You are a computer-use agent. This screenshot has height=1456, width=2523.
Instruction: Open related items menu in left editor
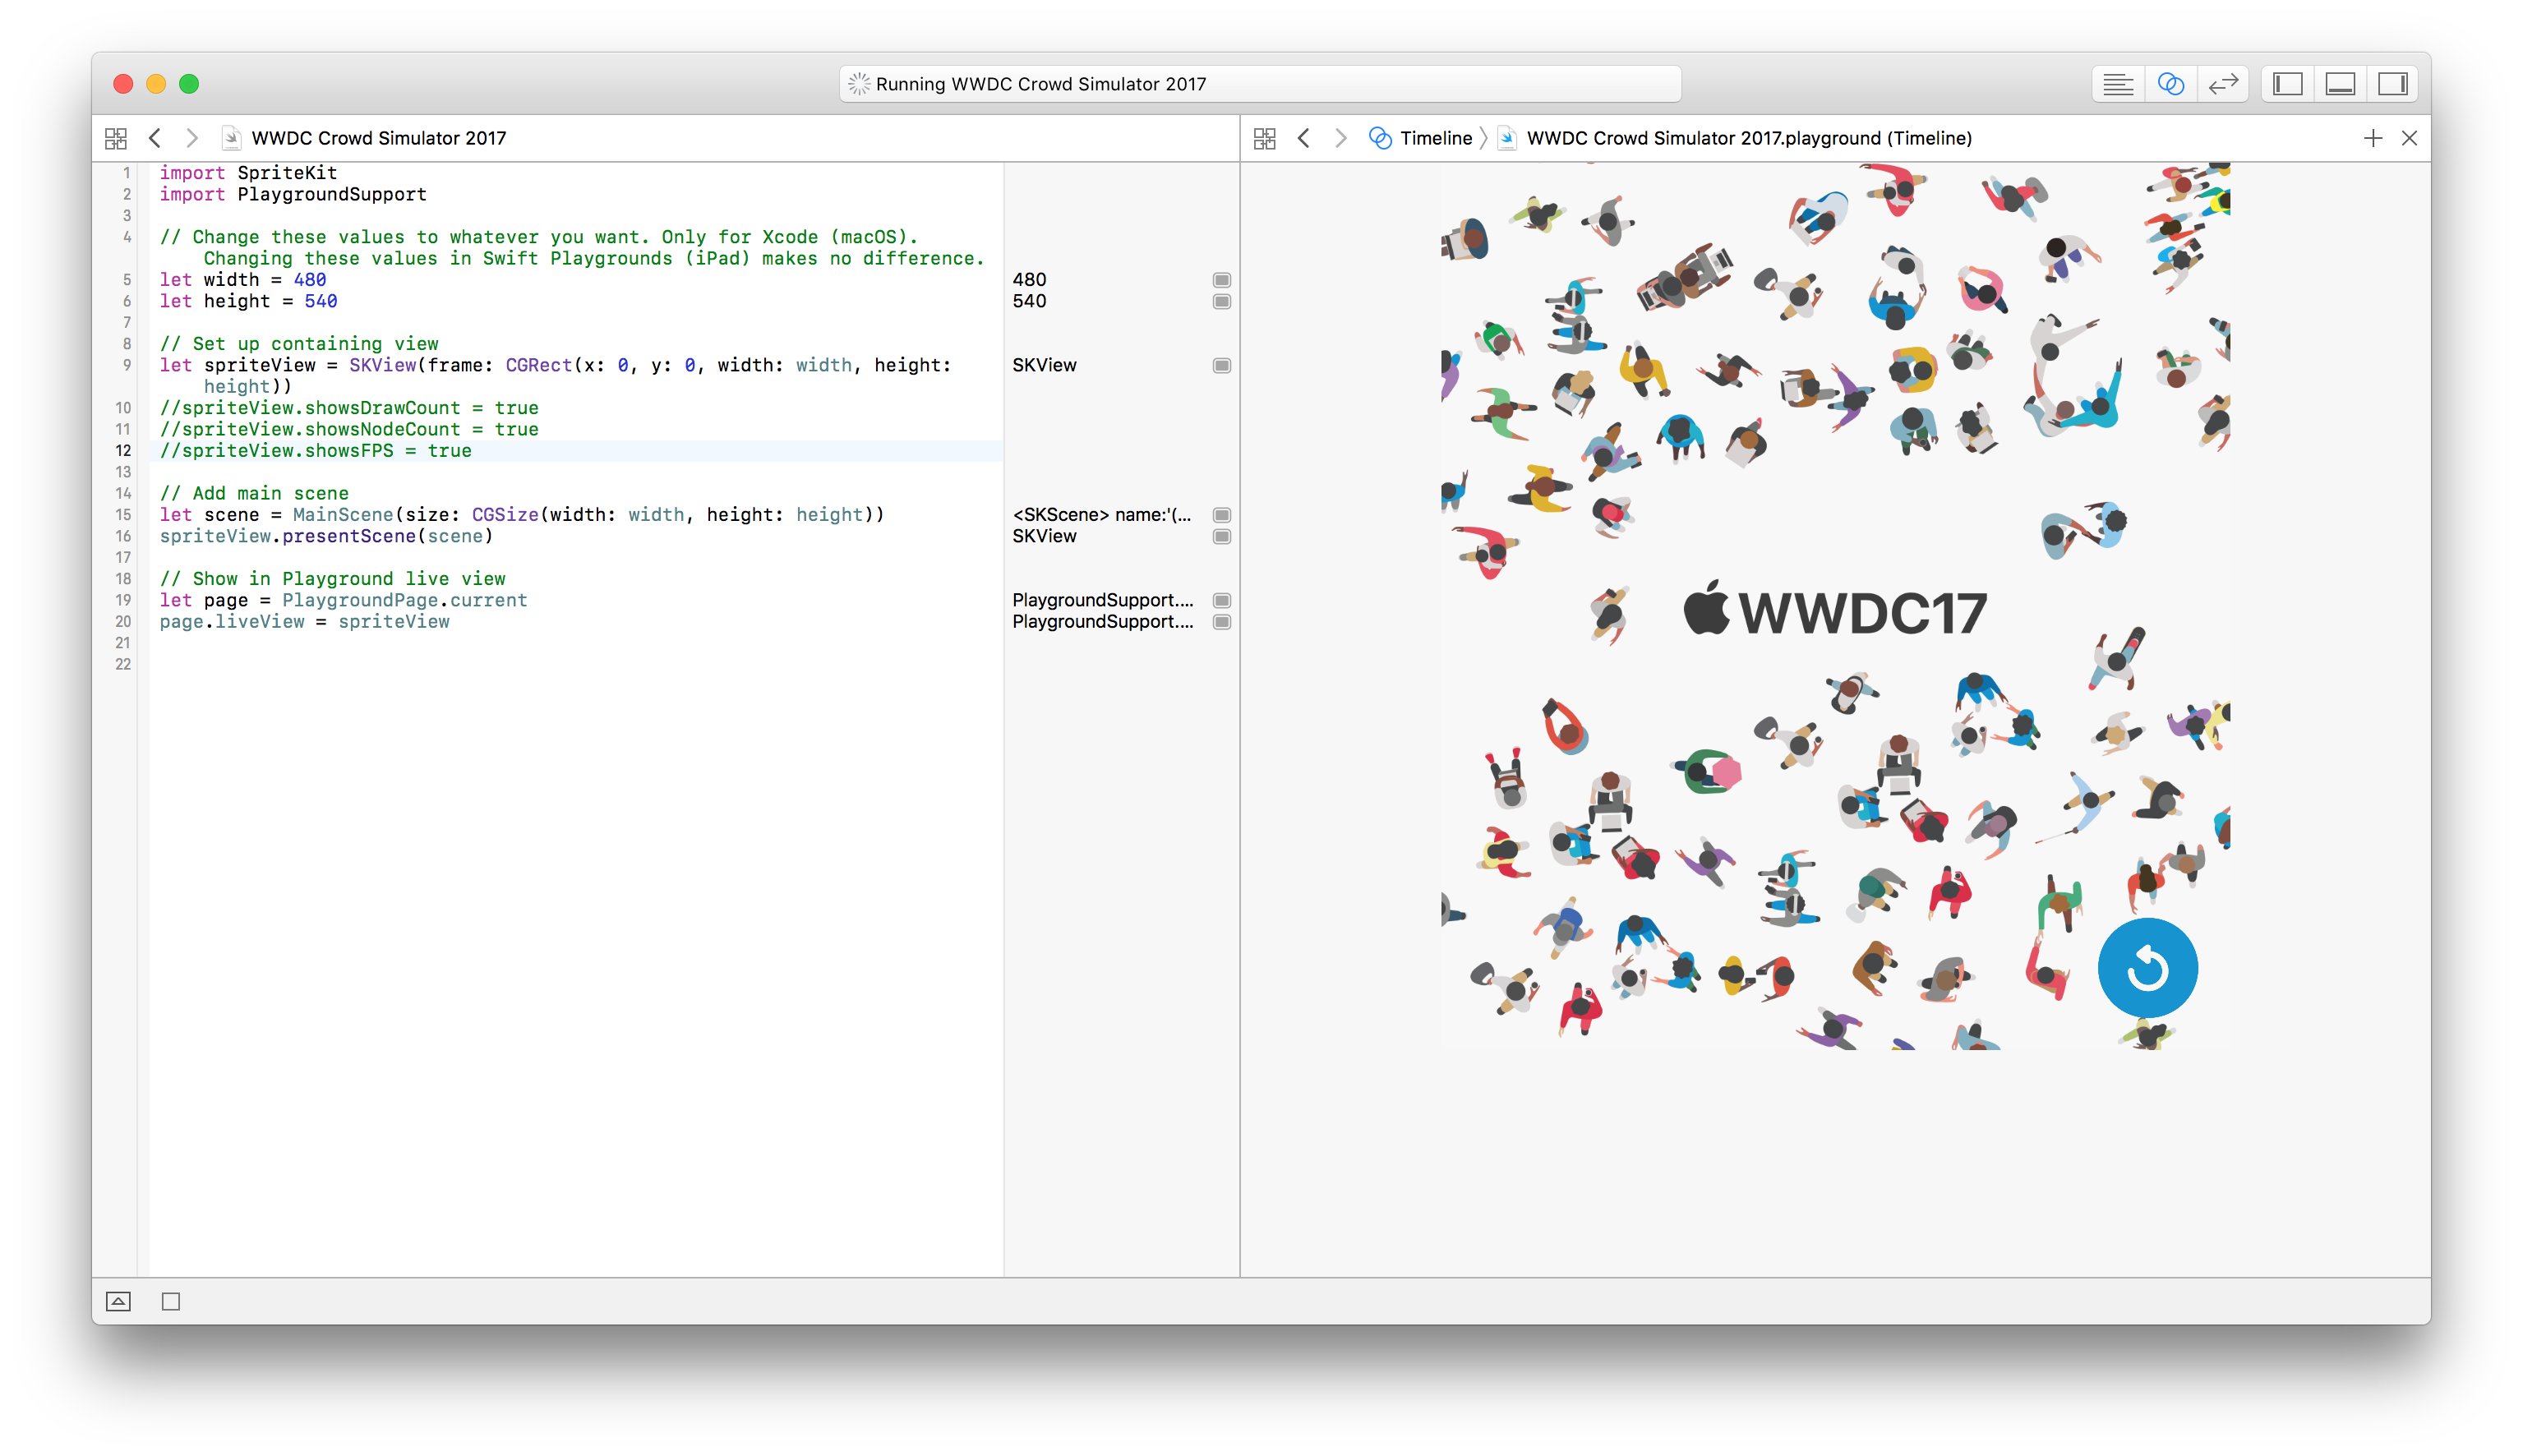pos(116,138)
